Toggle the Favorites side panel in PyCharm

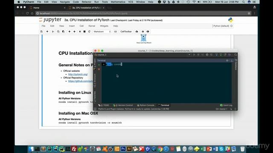point(95,97)
